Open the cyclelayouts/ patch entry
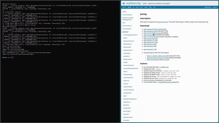This screenshot has width=219, height=123. [x=127, y=93]
